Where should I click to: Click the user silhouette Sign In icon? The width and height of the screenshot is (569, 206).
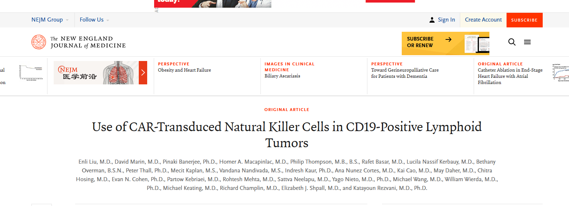tap(432, 20)
